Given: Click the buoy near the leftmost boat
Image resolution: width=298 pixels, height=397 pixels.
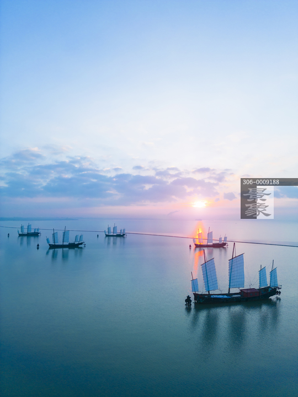Looking at the screenshot, I should [x=8, y=235].
